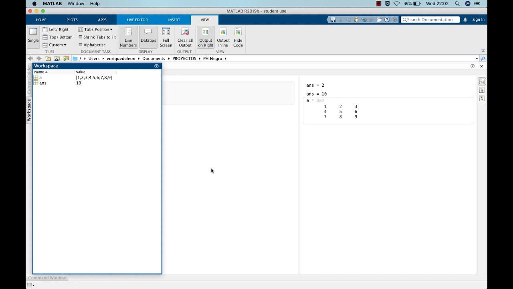Screen dimensions: 513x289
Task: Open the address bar history dropdown
Action: point(477,59)
